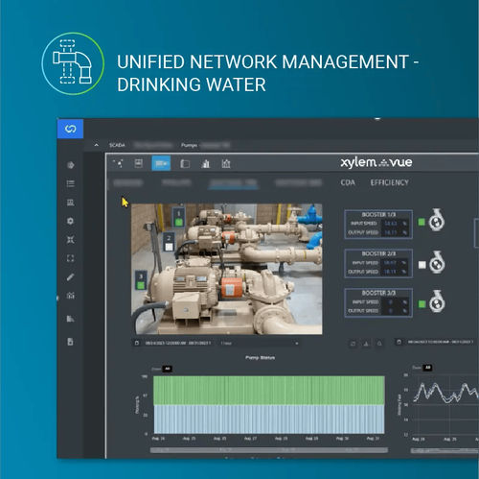Toggle the fullscreen brackets icon in the sidebar
Screen dimensions: 479x479
click(x=71, y=258)
